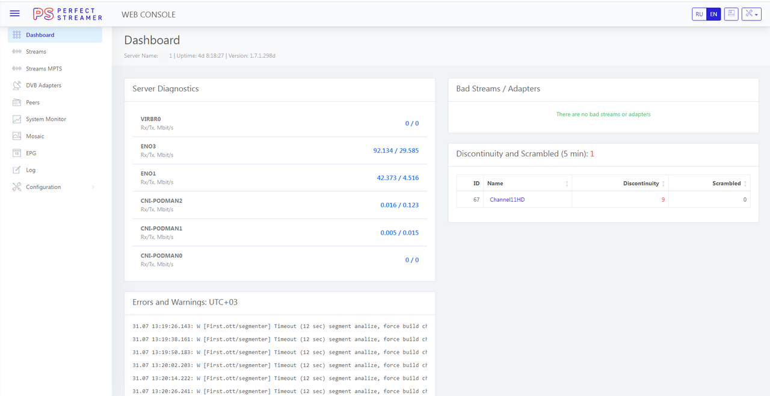Open the Channel11HD stream link

(507, 200)
